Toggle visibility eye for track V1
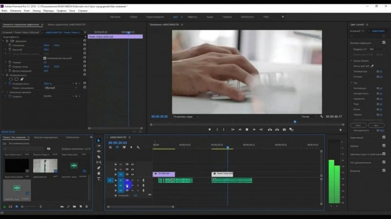Viewport: 391px width, 219px height. coord(132,174)
